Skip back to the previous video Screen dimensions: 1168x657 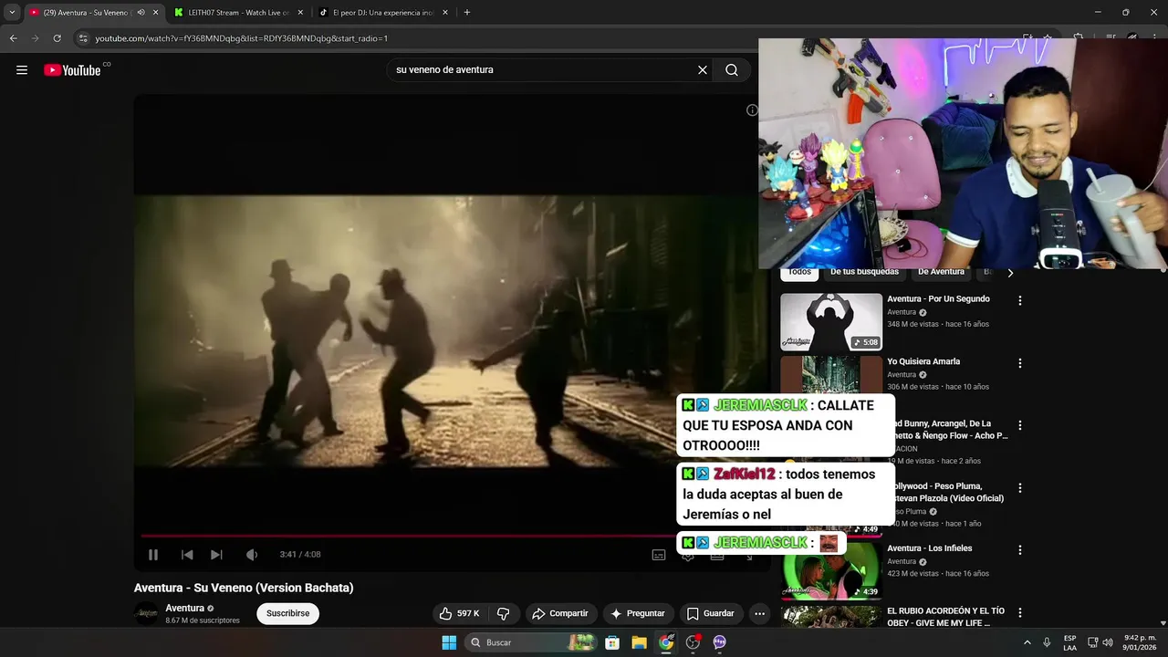point(187,555)
